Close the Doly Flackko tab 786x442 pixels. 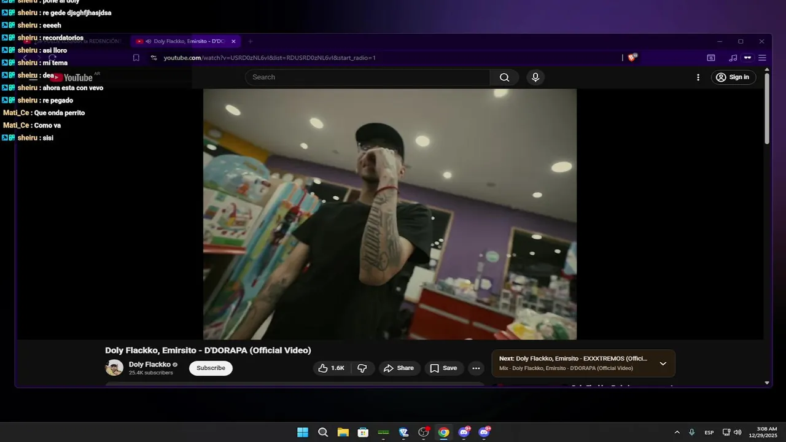click(x=233, y=41)
